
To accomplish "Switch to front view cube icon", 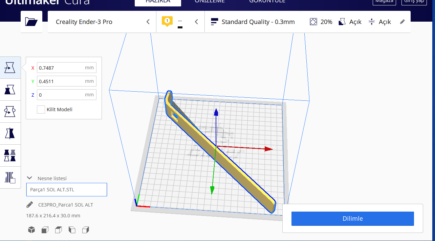I will pos(45,230).
